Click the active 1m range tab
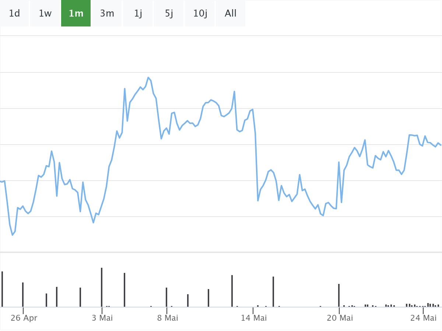The image size is (442, 331). click(76, 14)
